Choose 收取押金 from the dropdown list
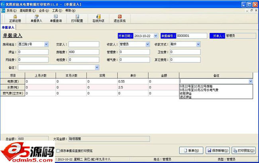The image size is (259, 163). [186, 94]
